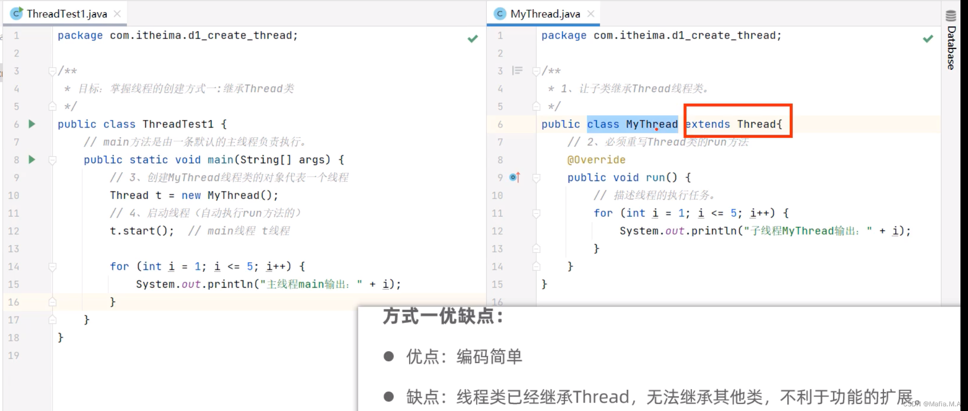Click the Thread superclass name in MyThread
Screen dimensions: 968x411
756,124
